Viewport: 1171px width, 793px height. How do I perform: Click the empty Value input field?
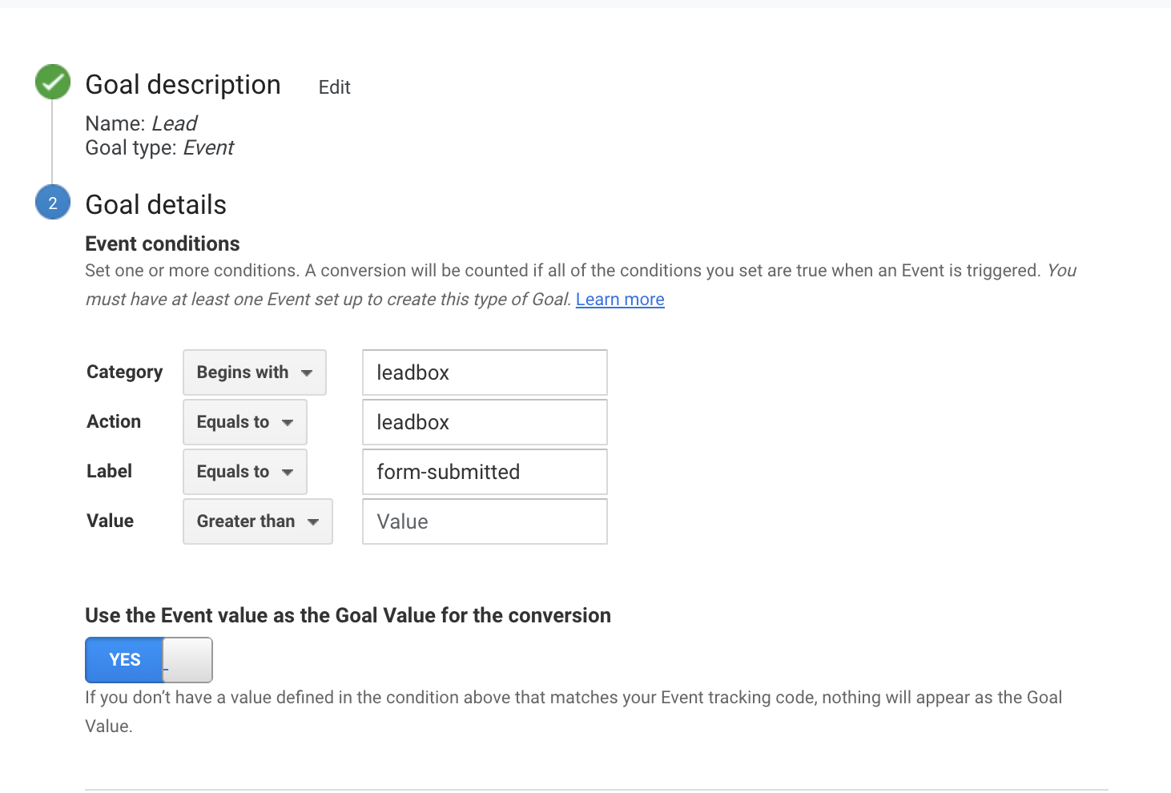tap(485, 521)
